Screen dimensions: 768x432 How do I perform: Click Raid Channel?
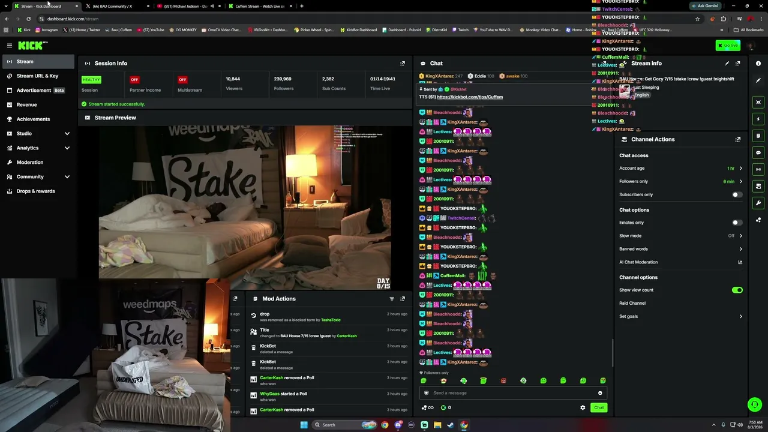632,303
